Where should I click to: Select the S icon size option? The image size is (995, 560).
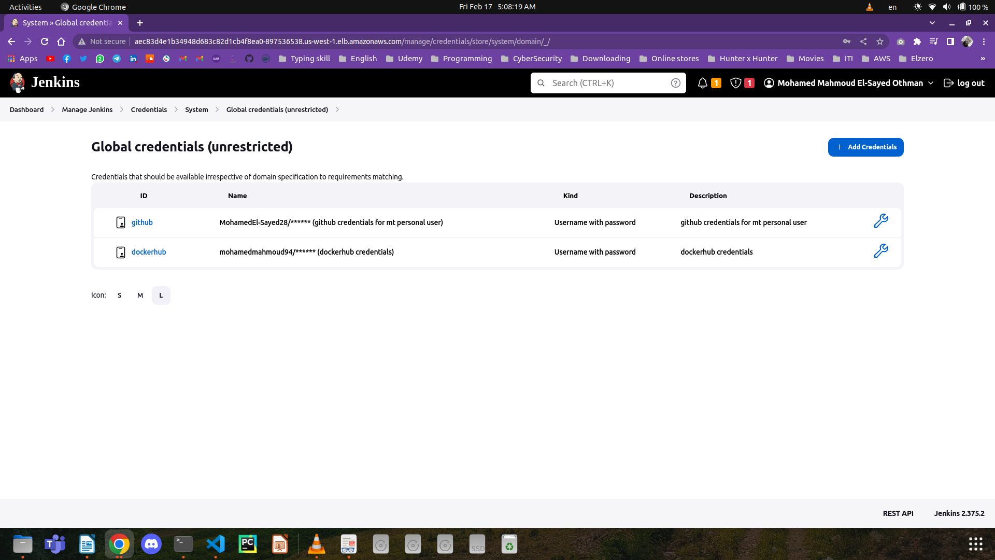[119, 295]
